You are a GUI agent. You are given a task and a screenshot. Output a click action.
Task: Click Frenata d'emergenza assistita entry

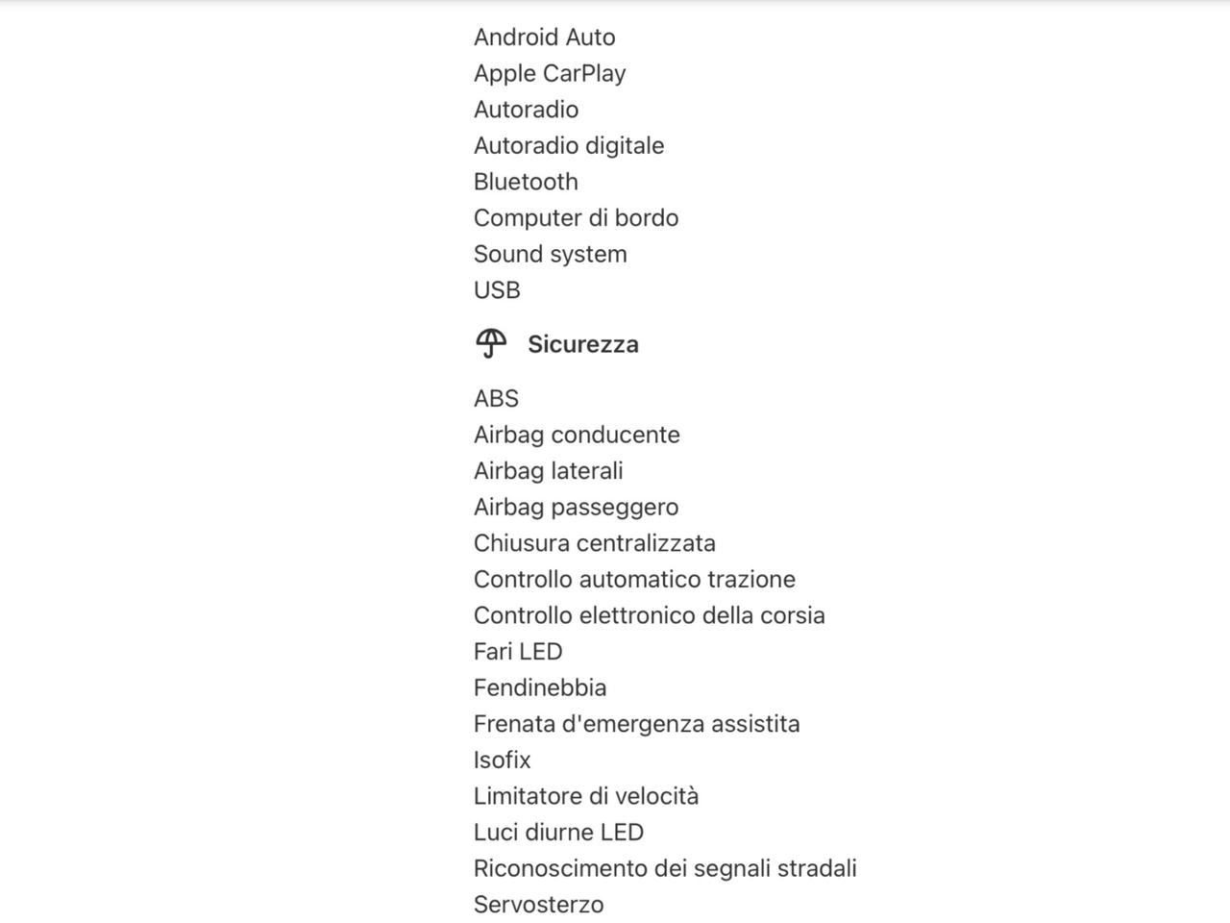(x=636, y=724)
